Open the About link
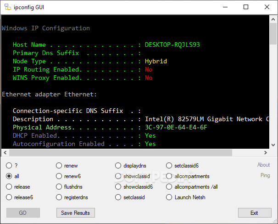This screenshot has width=278, height=224. pos(264,165)
